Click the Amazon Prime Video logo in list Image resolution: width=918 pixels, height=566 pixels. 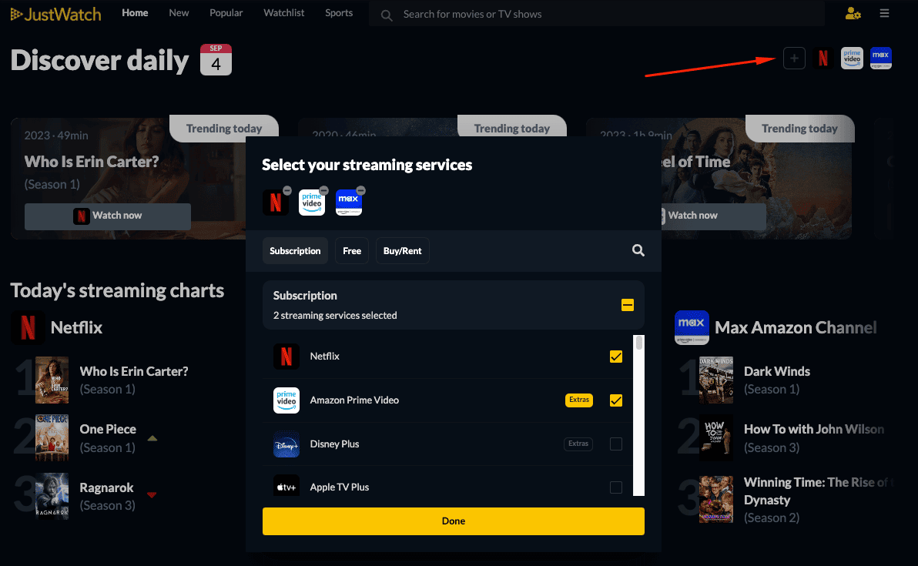pyautogui.click(x=286, y=400)
